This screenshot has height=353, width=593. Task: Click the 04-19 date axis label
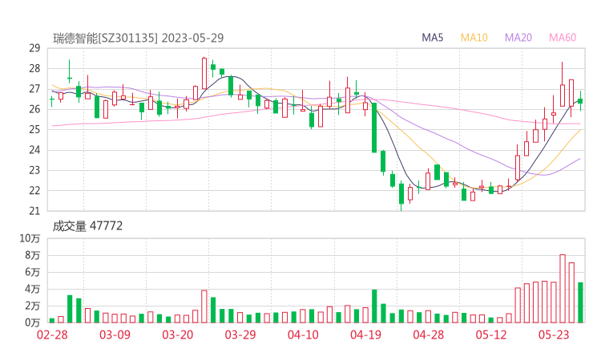point(365,335)
